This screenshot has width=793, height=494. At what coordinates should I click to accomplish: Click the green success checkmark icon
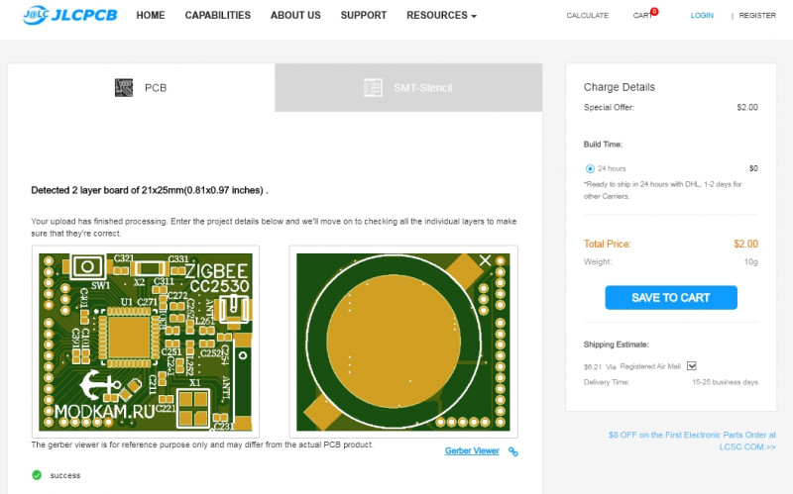[37, 475]
